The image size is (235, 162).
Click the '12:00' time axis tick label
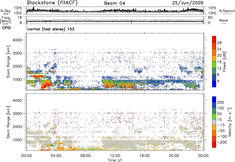click(x=115, y=156)
